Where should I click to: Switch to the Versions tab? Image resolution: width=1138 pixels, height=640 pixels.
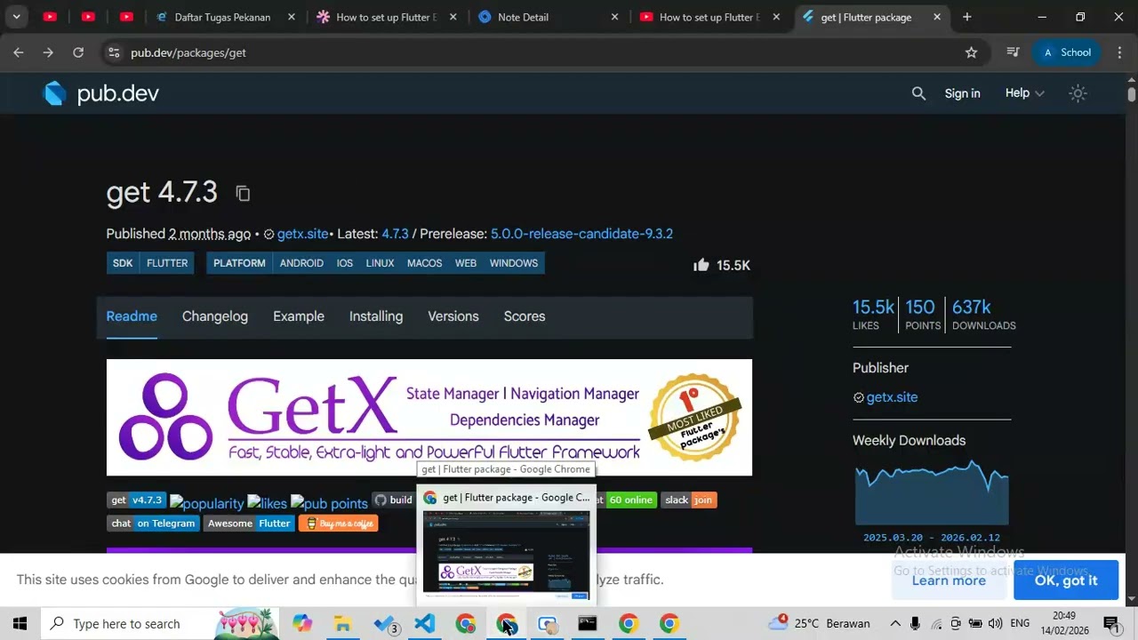[453, 316]
